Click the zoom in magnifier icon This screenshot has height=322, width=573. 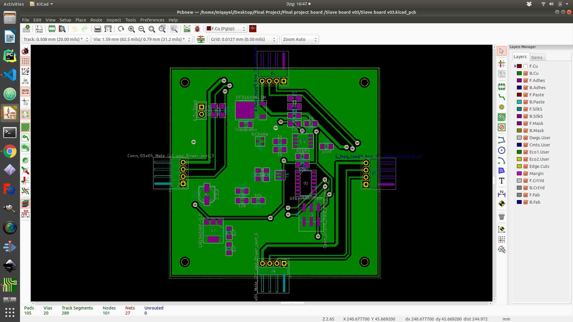point(131,29)
